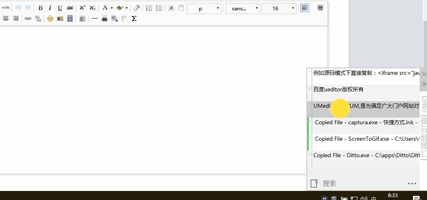The width and height of the screenshot is (427, 200).
Task: Open the font size 16 dropdown
Action: 279,8
